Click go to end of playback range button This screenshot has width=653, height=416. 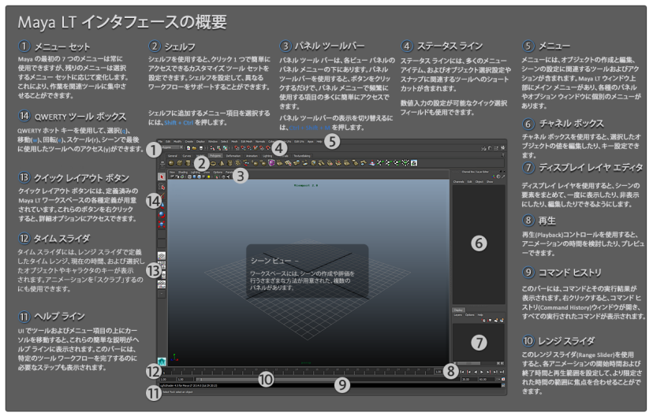coord(502,372)
